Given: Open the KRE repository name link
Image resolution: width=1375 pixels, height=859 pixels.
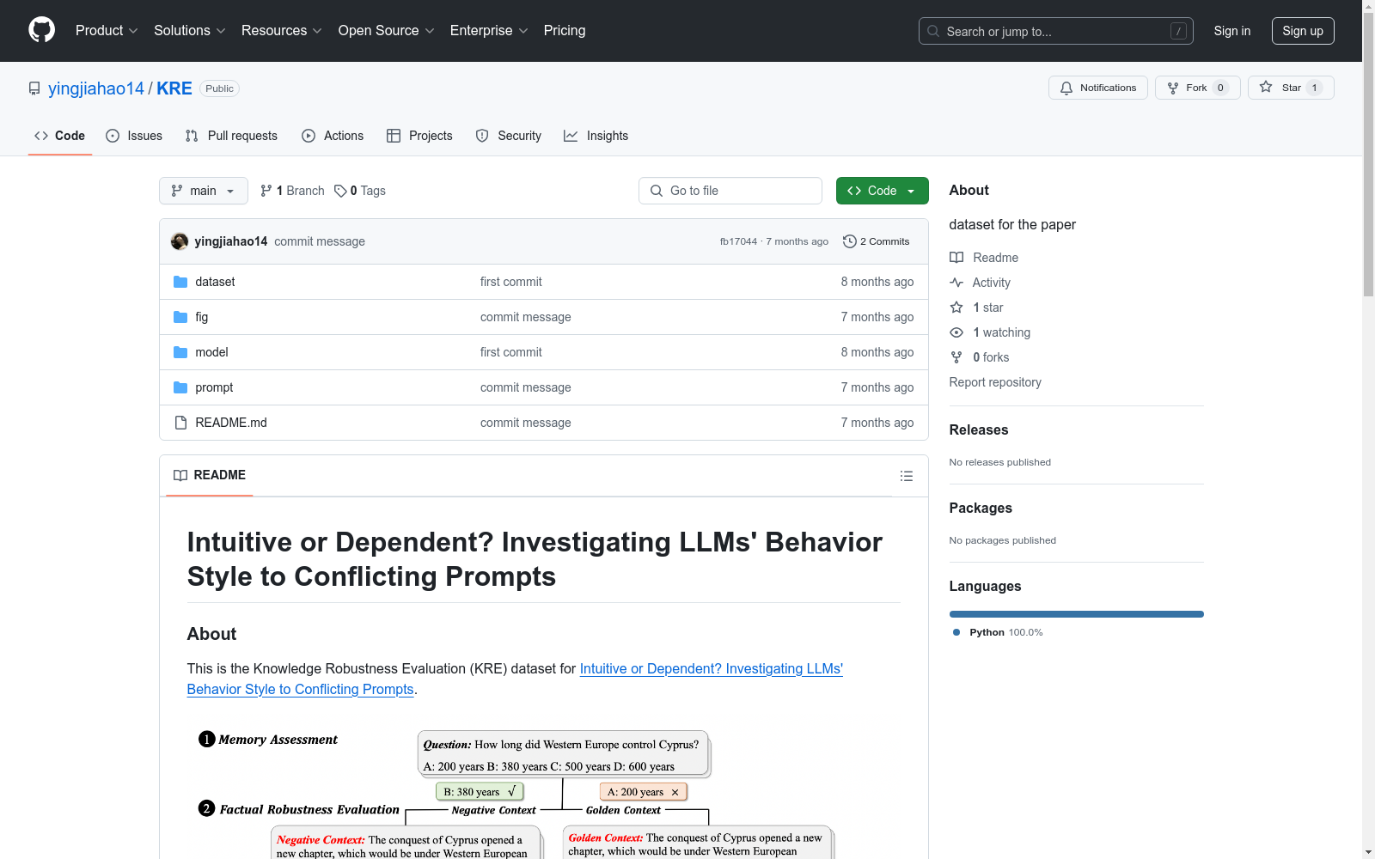Looking at the screenshot, I should point(174,88).
